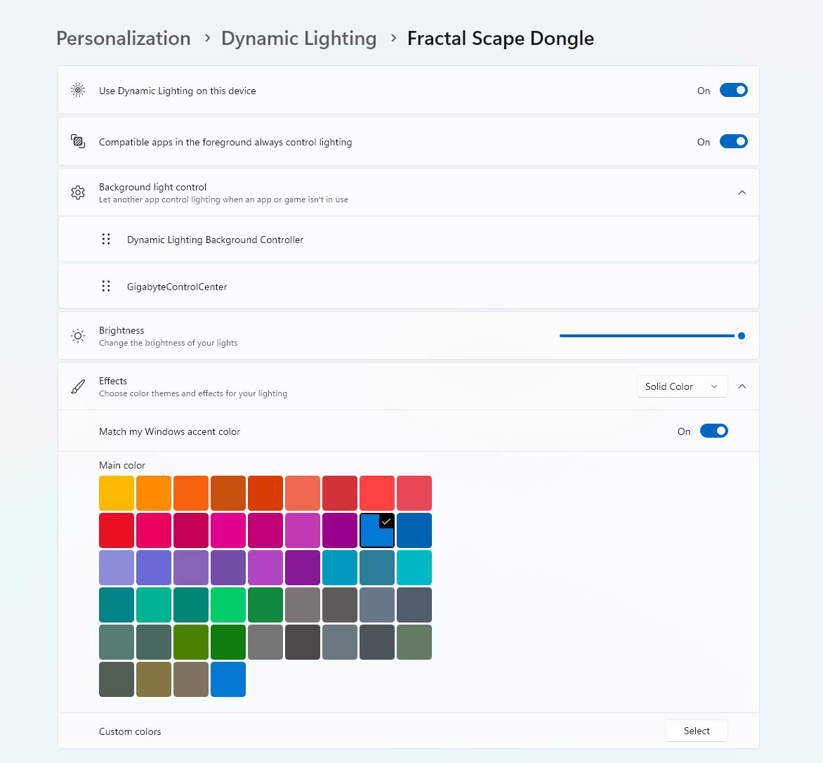Click the compatible apps overlay icon
Screen dimensions: 823x763
78,141
